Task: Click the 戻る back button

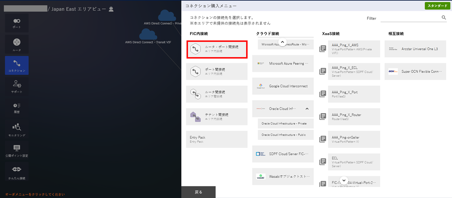Action: 198,192
